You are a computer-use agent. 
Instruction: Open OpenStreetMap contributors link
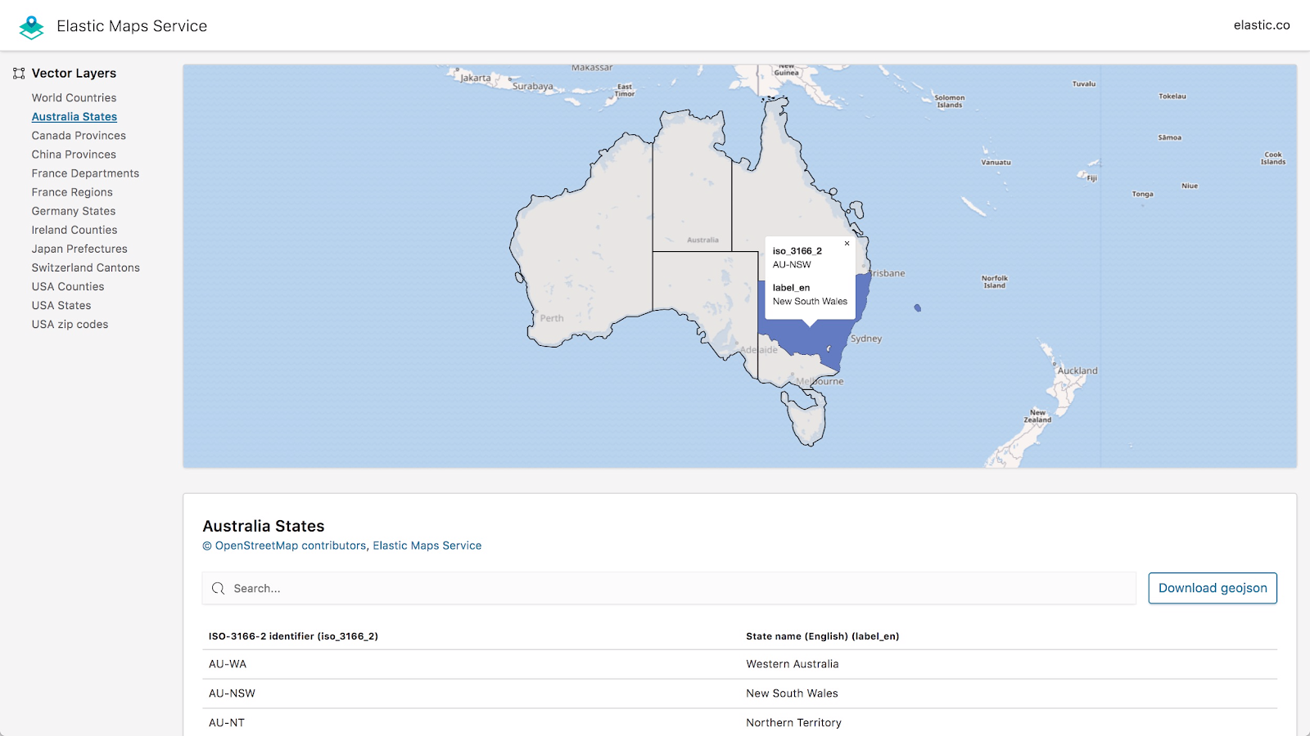coord(291,545)
